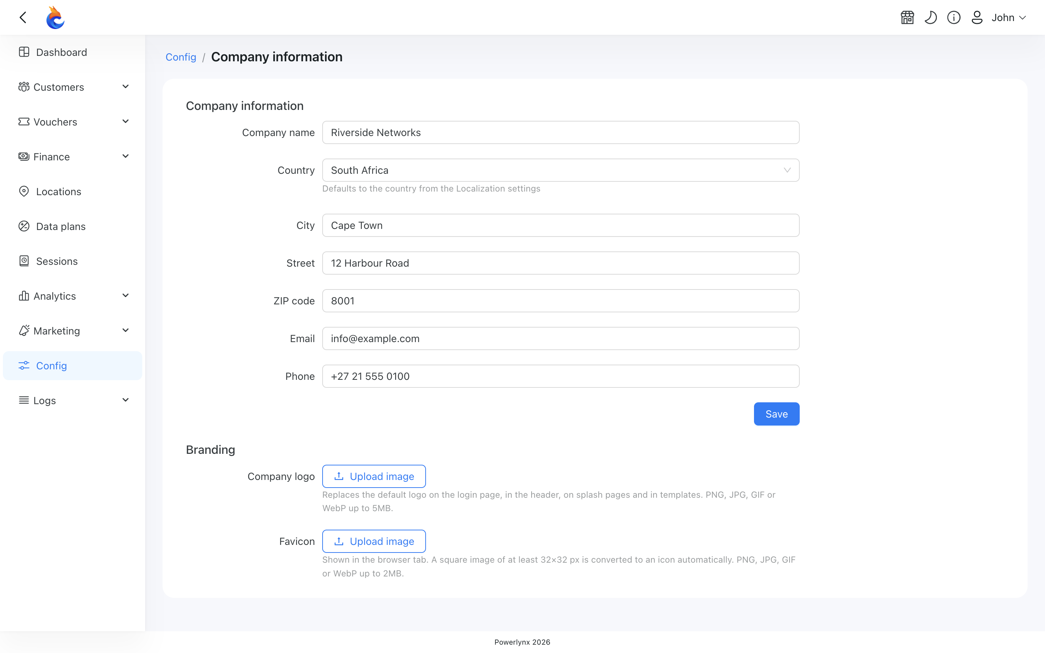The image size is (1045, 653).
Task: Click the Config sliders icon
Action: click(24, 365)
